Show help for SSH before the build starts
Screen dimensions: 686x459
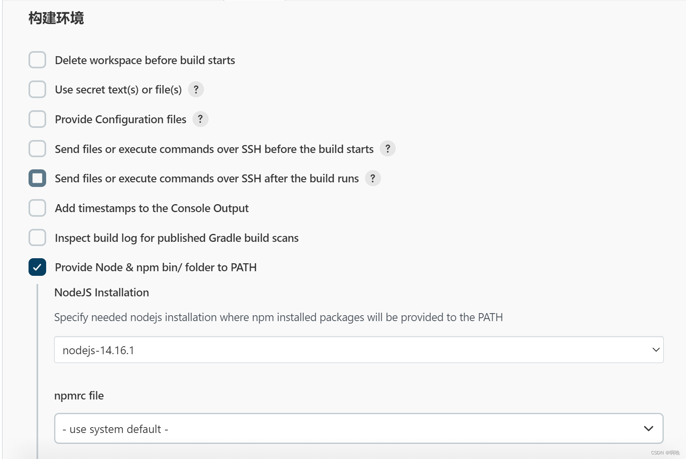click(387, 149)
